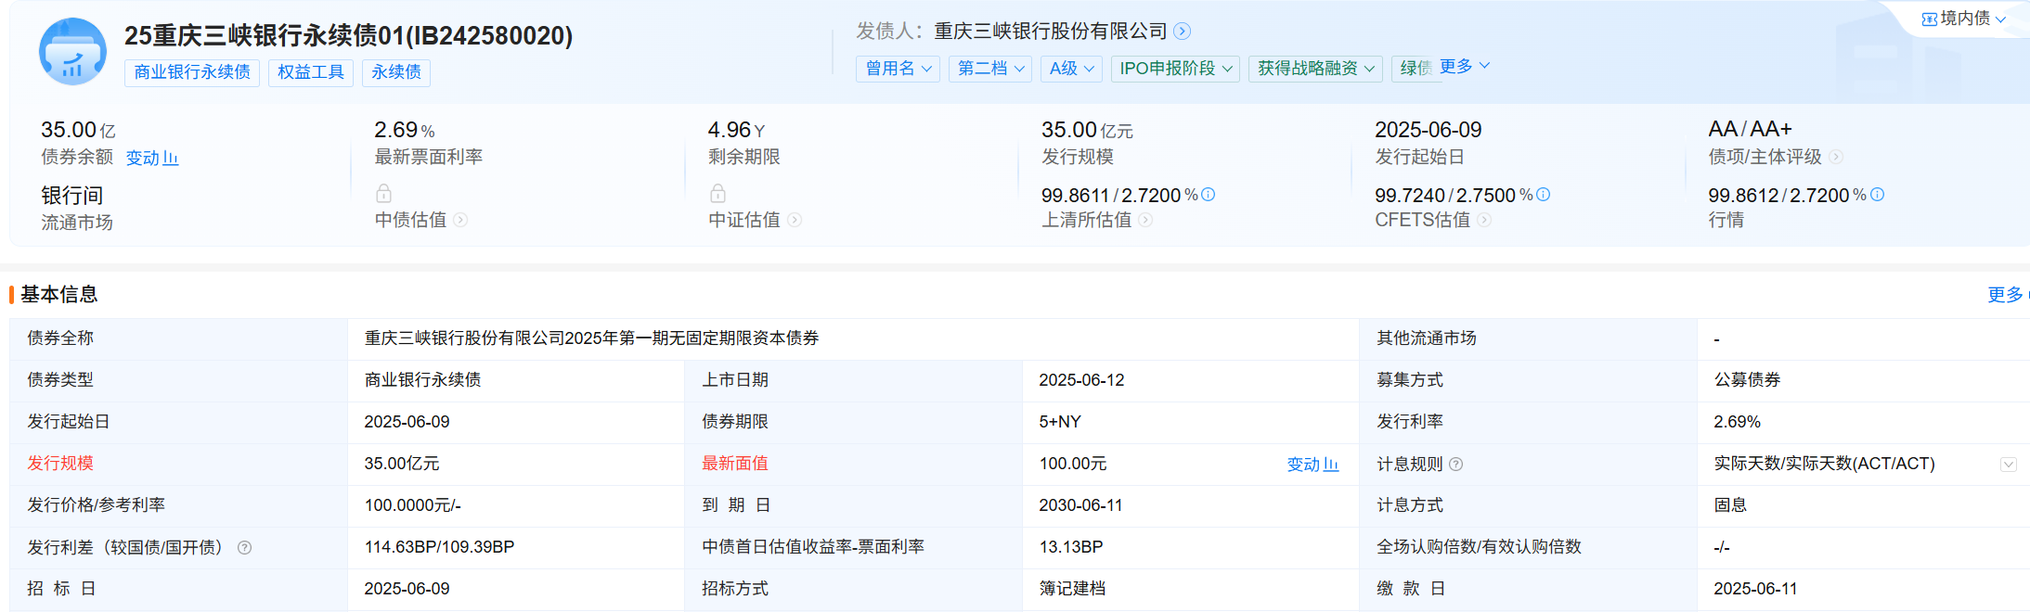
Task: Click the lock icon above 中证估值
Action: click(718, 193)
